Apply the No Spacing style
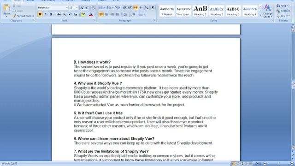The image size is (295, 166). click(x=183, y=11)
